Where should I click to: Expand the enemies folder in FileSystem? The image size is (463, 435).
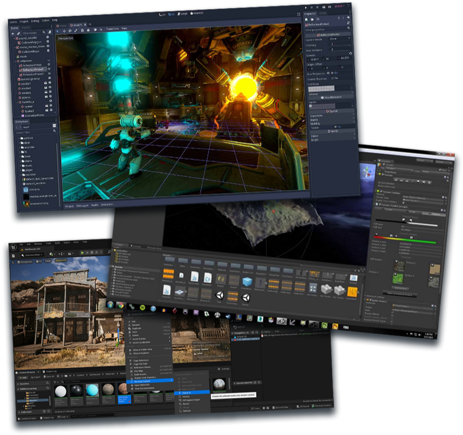point(19,147)
